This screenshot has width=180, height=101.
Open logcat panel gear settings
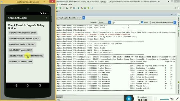coord(172,14)
